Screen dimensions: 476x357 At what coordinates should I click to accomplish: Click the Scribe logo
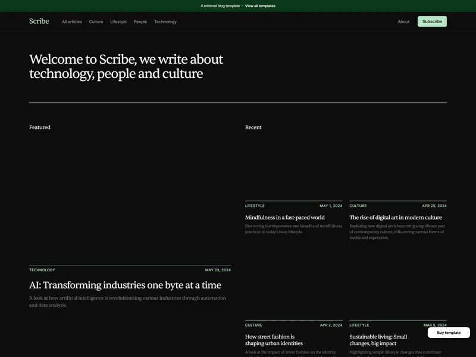pos(39,21)
